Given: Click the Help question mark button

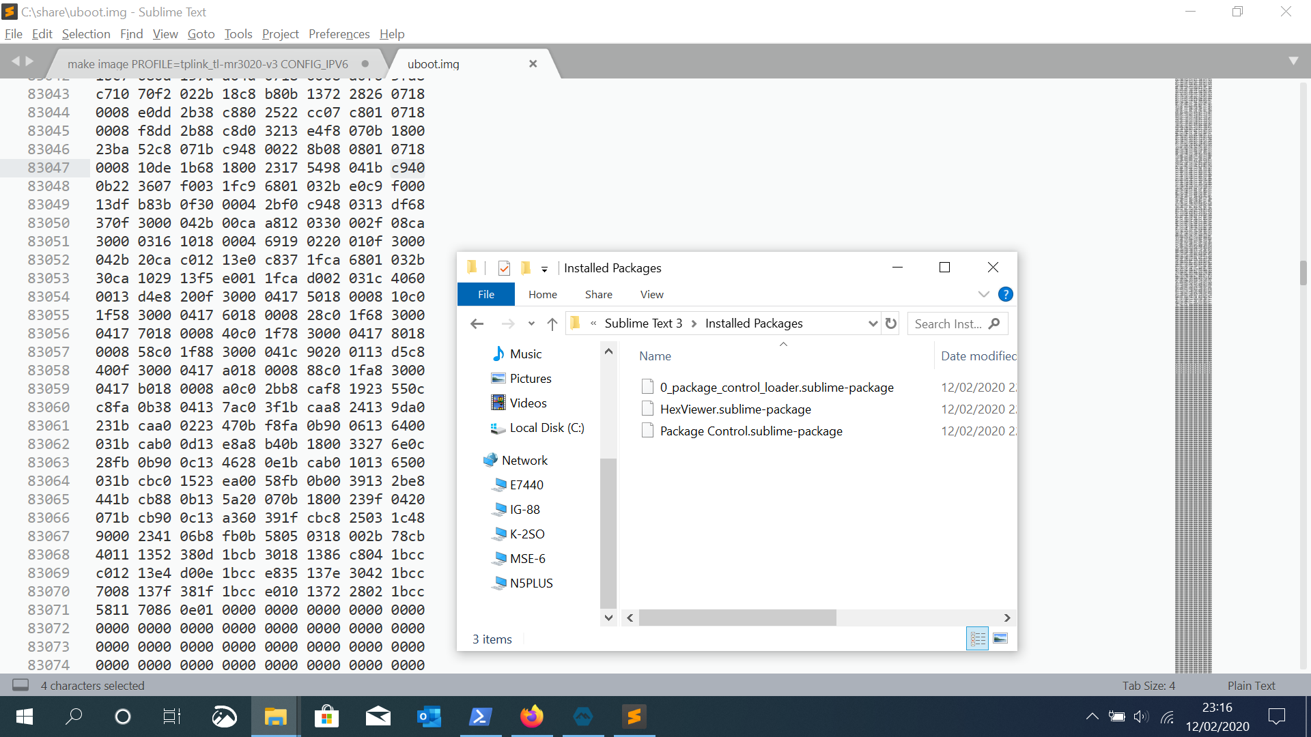Looking at the screenshot, I should 1006,294.
